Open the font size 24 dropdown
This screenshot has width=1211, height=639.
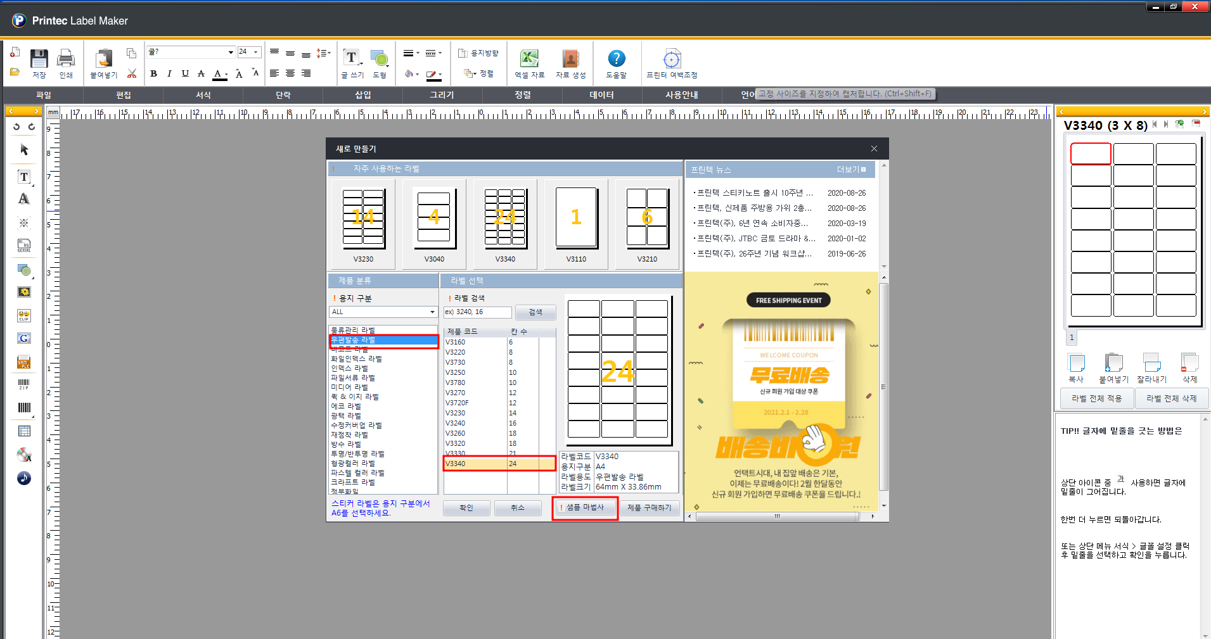(x=256, y=53)
